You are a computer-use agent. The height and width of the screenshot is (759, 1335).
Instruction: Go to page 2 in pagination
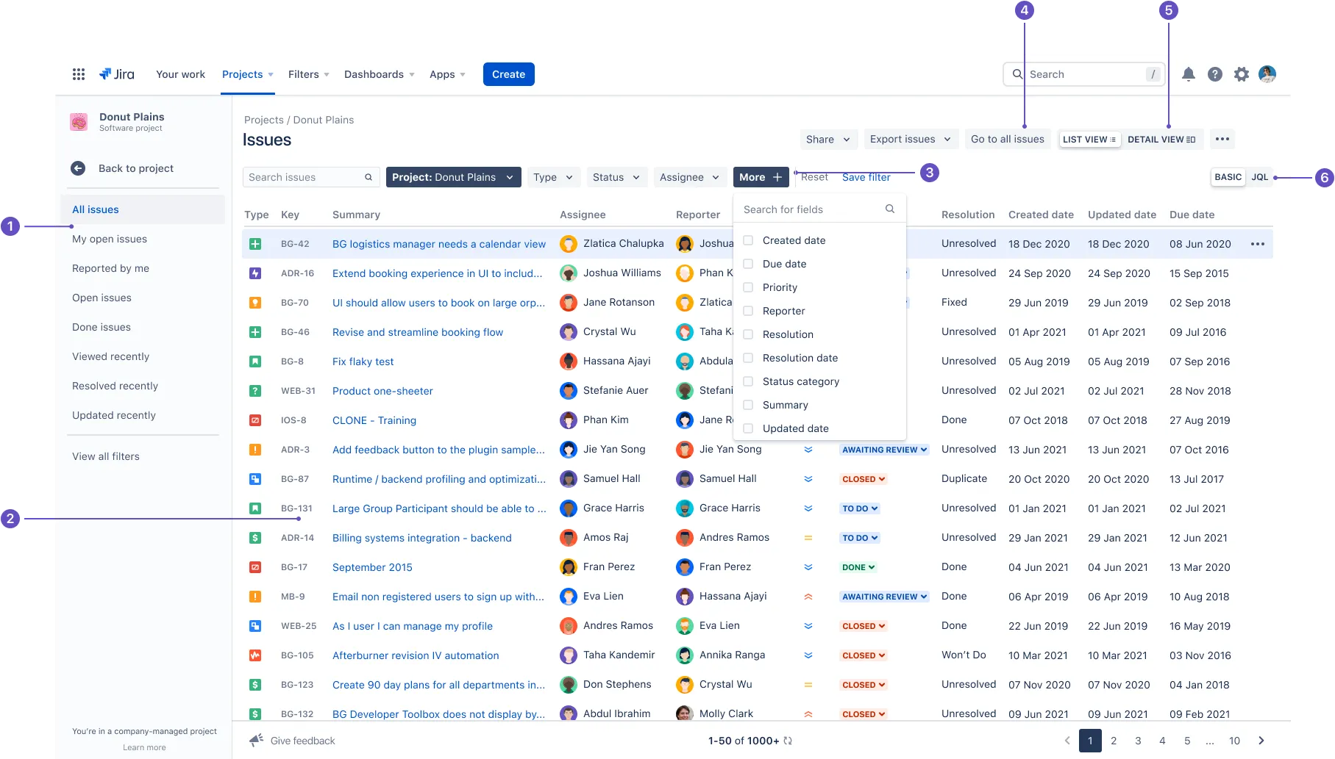click(x=1114, y=741)
